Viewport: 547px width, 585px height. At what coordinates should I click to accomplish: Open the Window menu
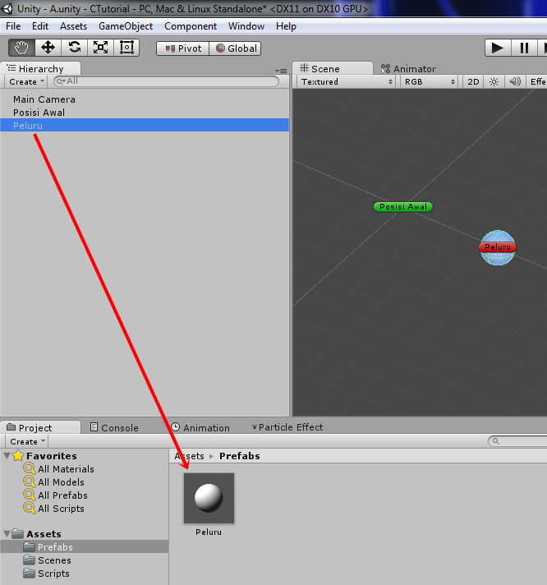coord(246,26)
